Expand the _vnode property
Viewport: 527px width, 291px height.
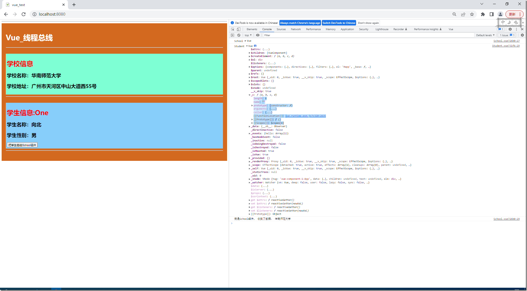click(x=250, y=179)
